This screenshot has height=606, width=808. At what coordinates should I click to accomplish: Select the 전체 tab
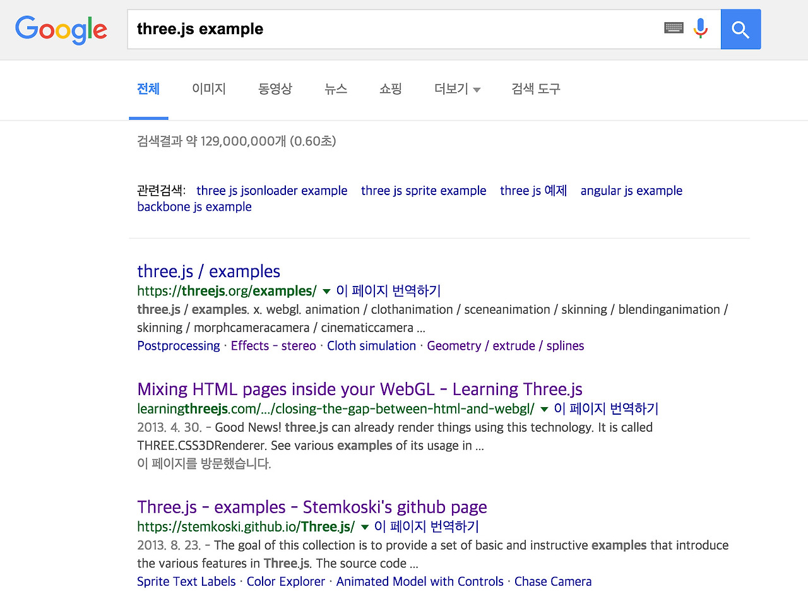(148, 89)
